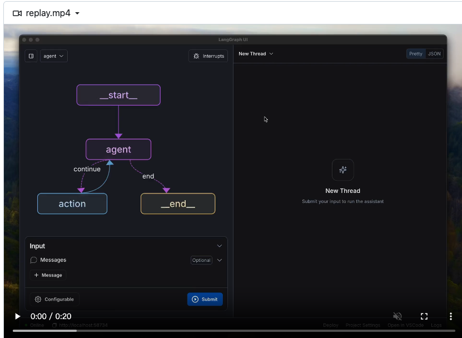The image size is (462, 338).
Task: Switch to JSON view mode
Action: [x=434, y=54]
